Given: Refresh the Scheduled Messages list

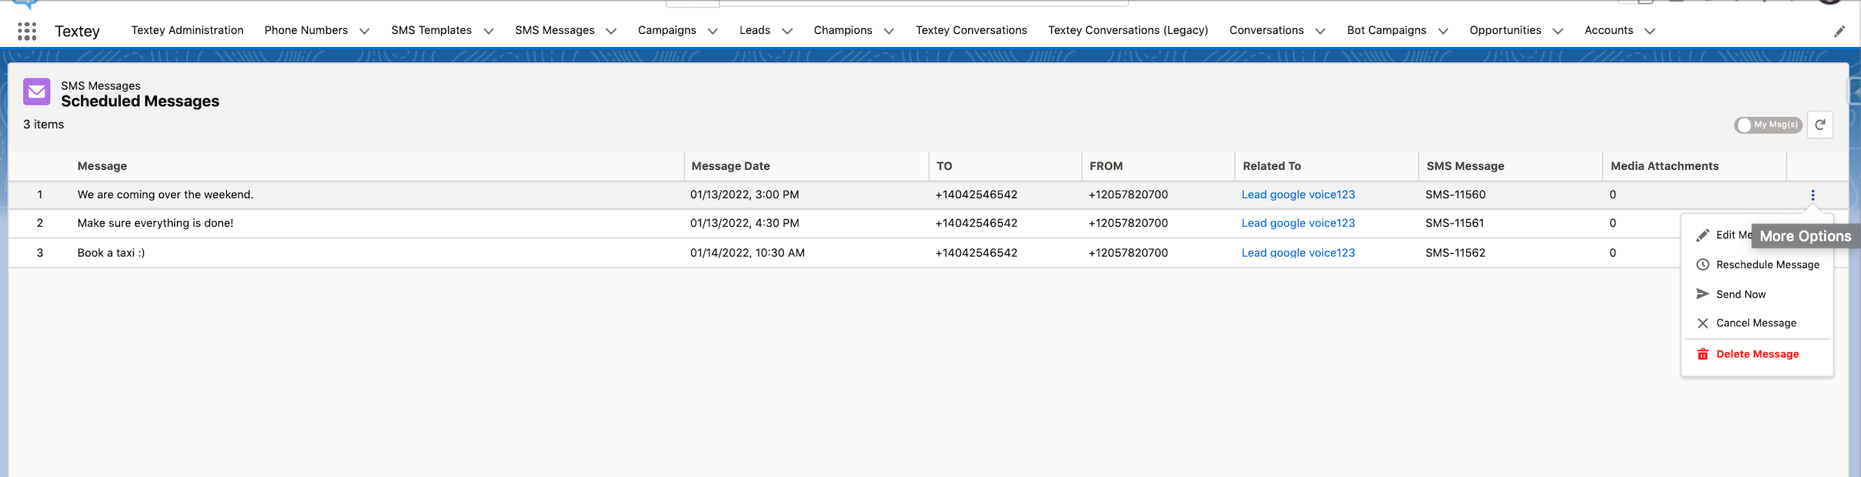Looking at the screenshot, I should (1820, 124).
